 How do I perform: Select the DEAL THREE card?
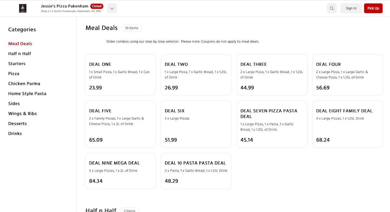[272, 75]
